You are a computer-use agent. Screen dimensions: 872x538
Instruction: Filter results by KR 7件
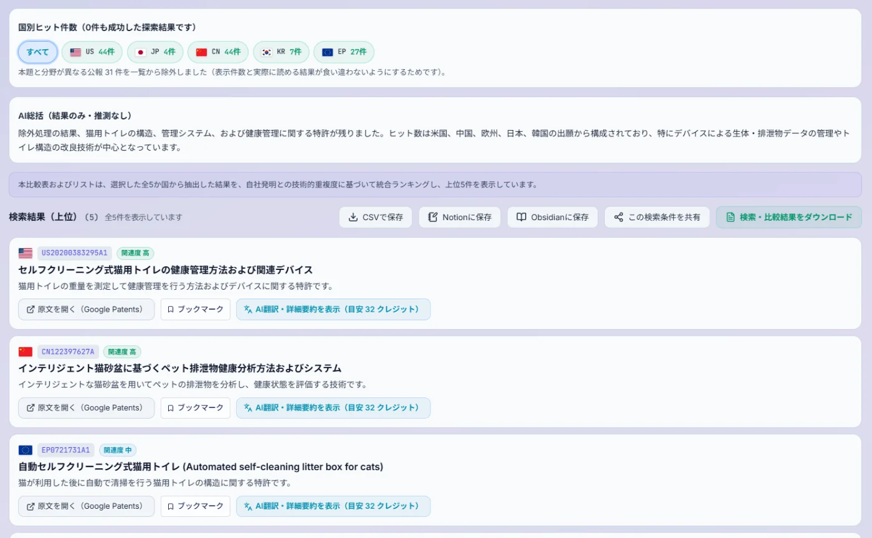(281, 52)
